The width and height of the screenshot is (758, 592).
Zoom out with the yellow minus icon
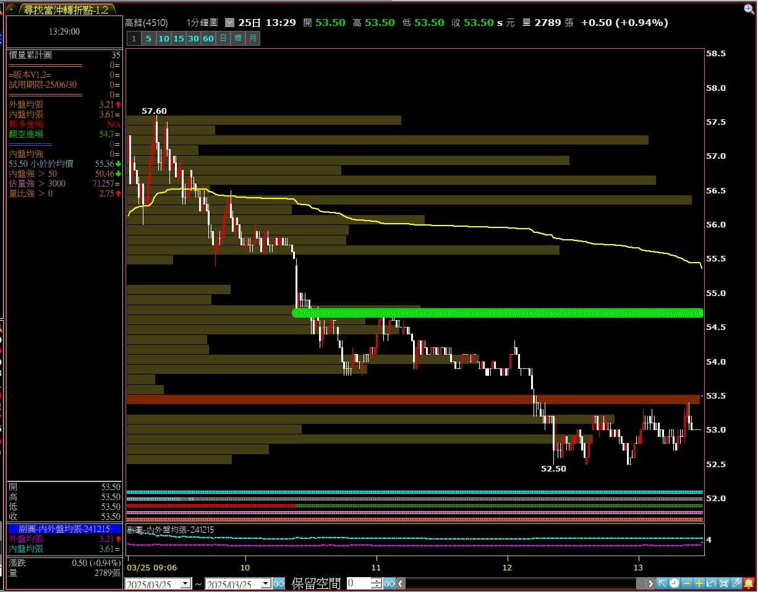coord(686,583)
